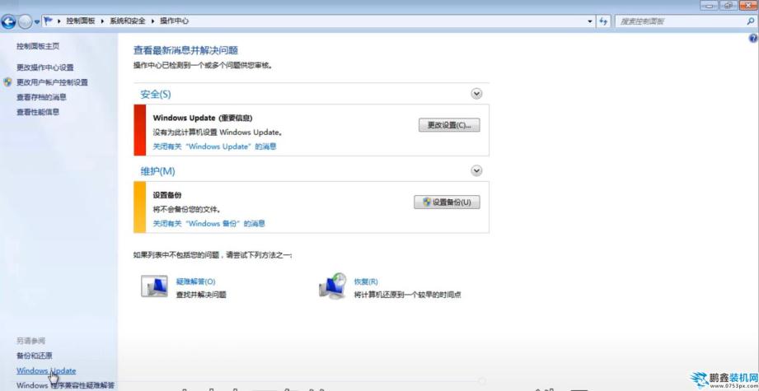Open 查看存档的消息 link
Screen dimensions: 759x391
41,97
